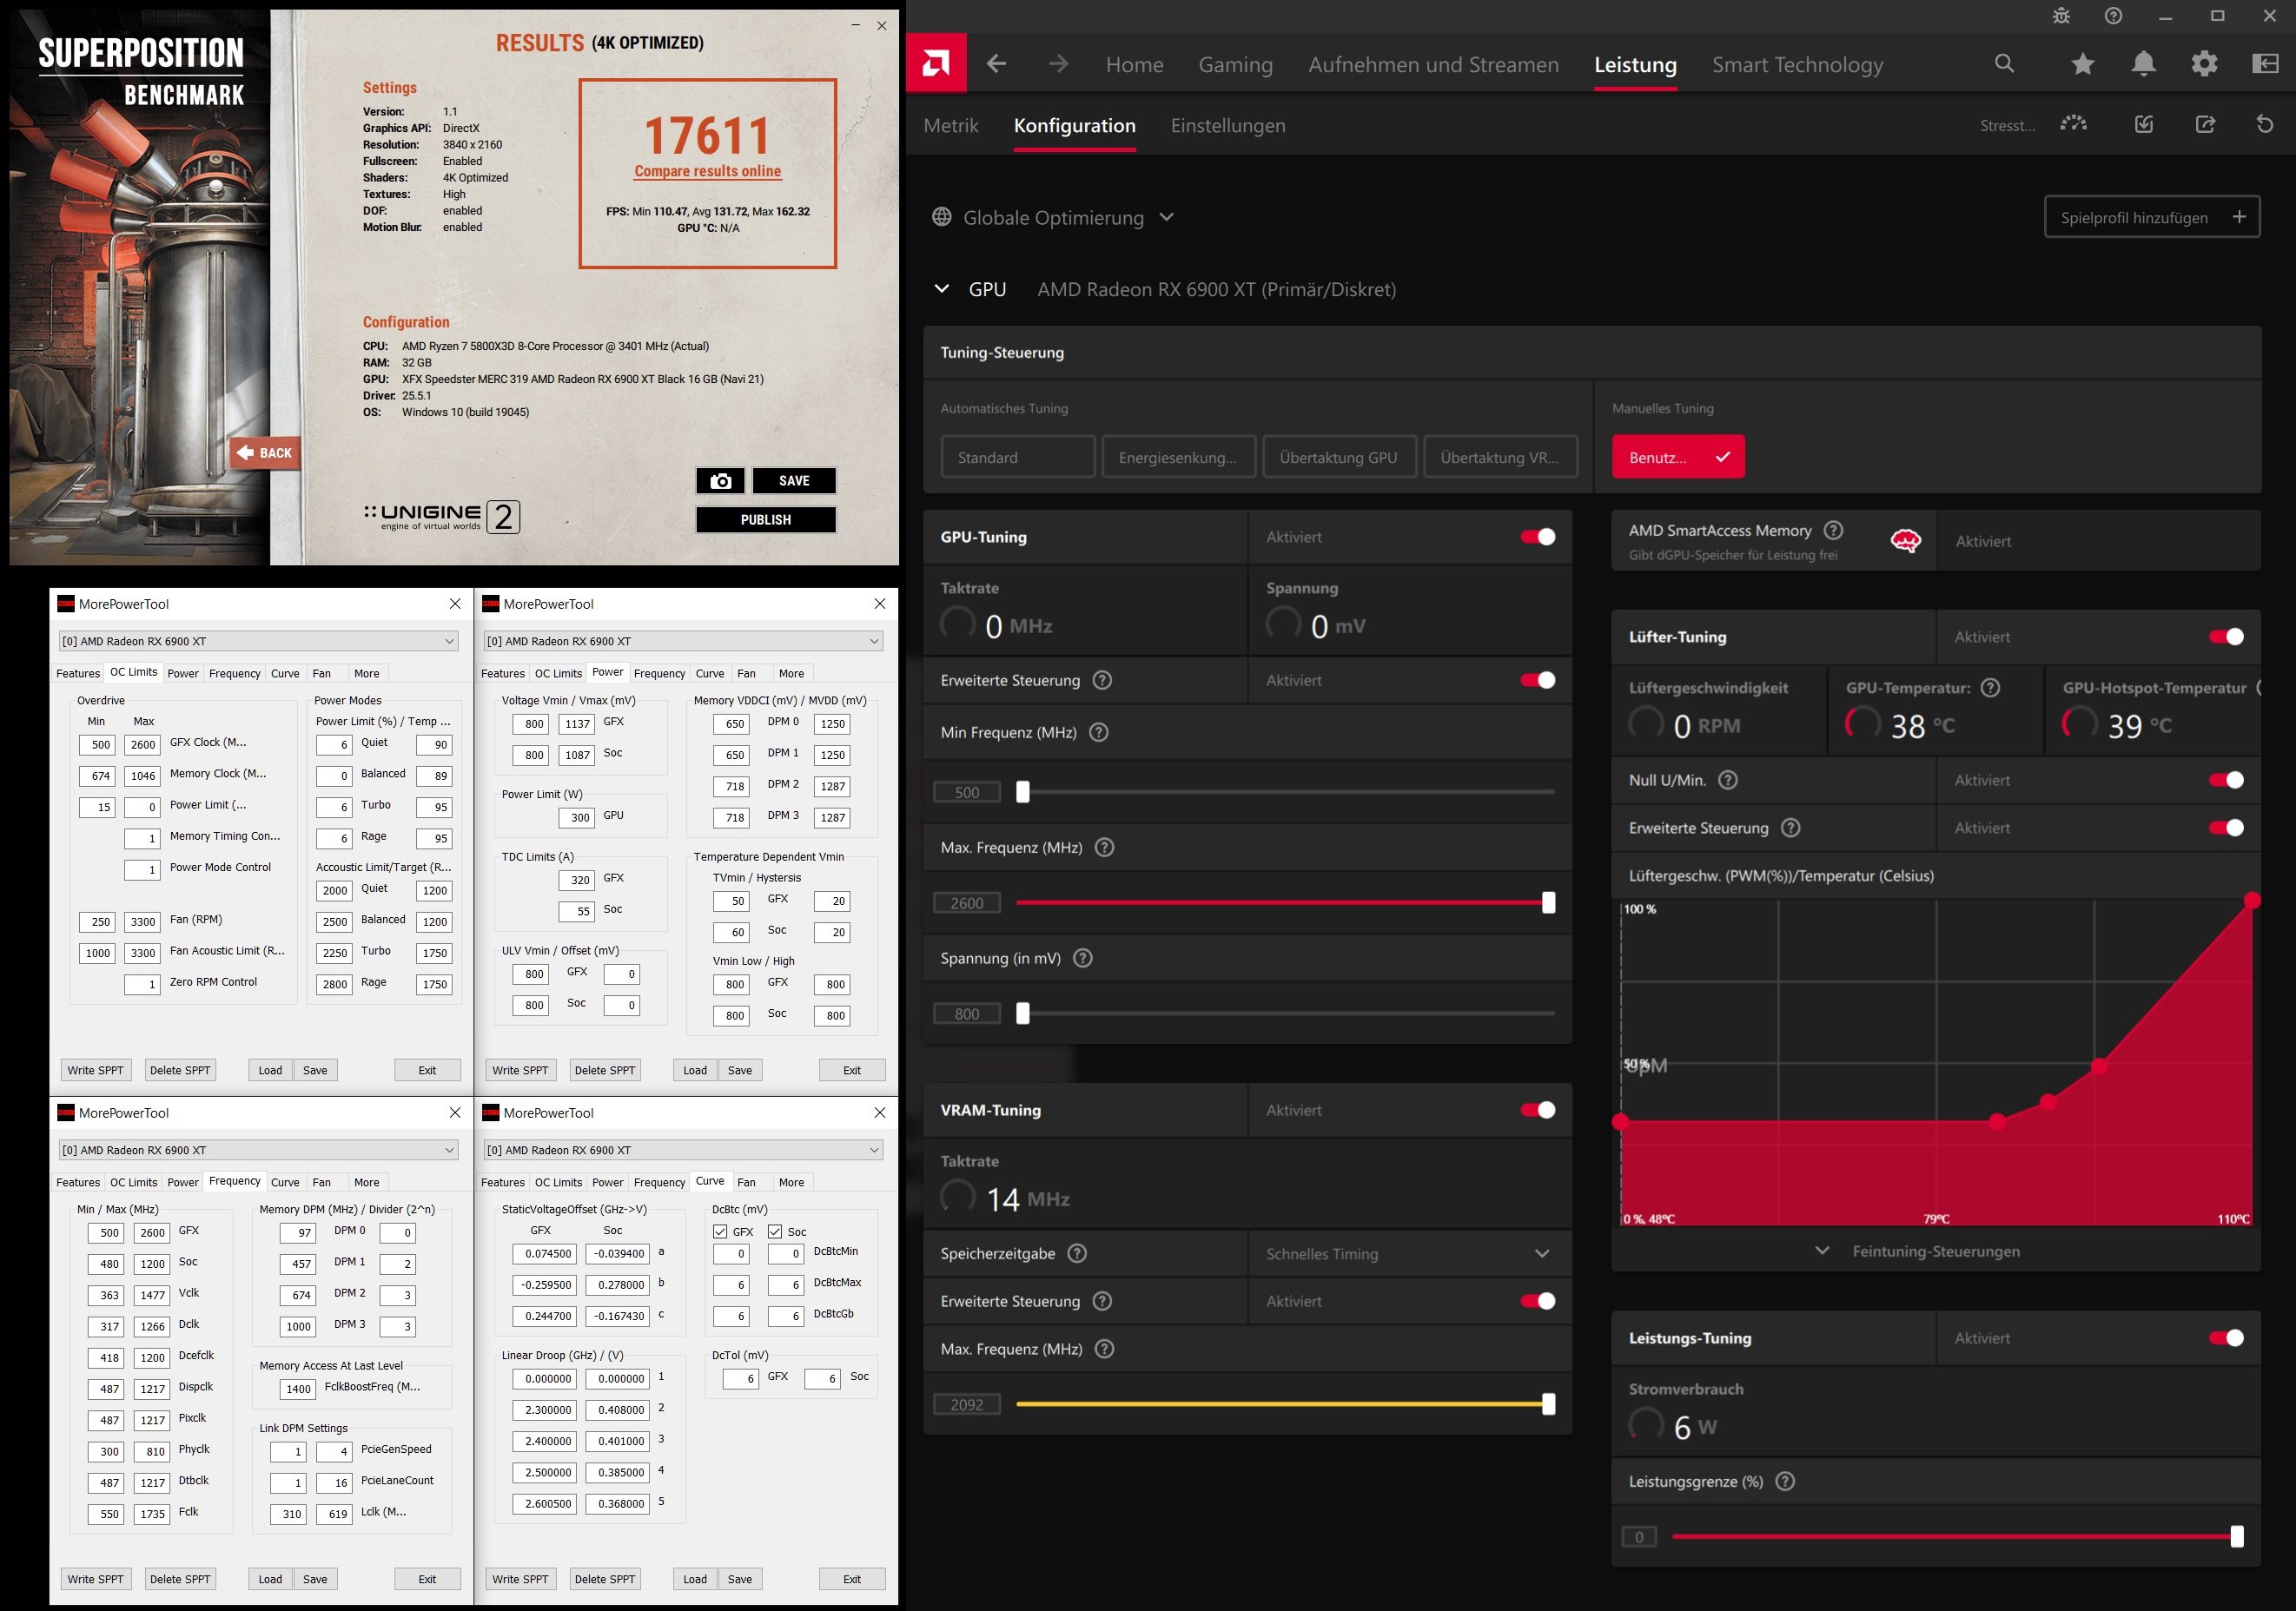The image size is (2296, 1611).
Task: Open the notifications bell icon
Action: coord(2143,64)
